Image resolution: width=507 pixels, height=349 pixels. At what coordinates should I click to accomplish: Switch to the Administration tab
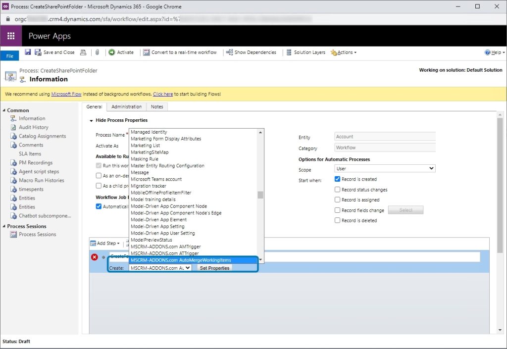(126, 106)
